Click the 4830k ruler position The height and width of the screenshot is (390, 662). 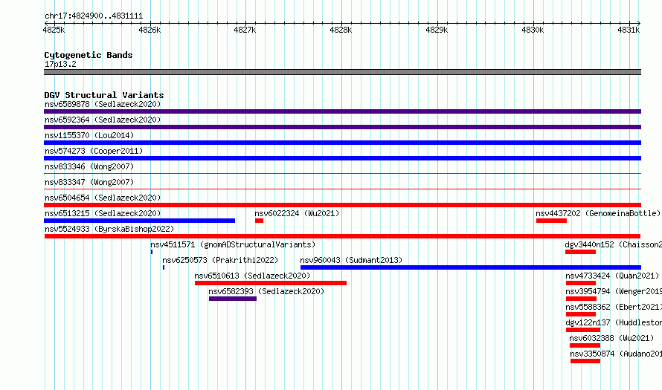pos(533,30)
